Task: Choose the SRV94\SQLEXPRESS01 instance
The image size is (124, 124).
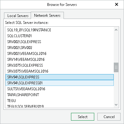Action: point(60,83)
